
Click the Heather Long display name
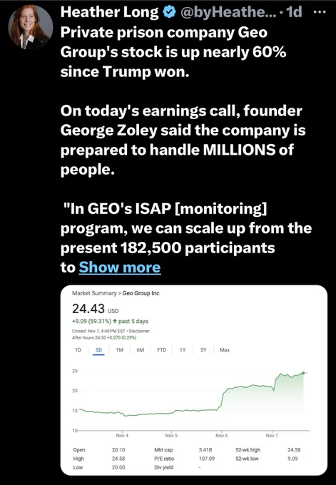coord(110,12)
